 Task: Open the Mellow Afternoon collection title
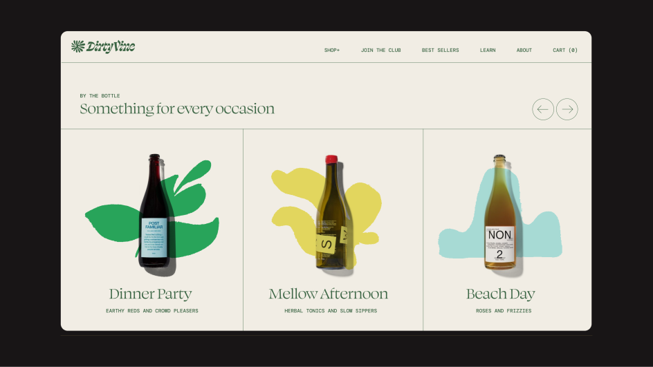click(328, 294)
